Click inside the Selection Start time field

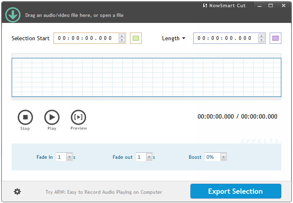(85, 38)
